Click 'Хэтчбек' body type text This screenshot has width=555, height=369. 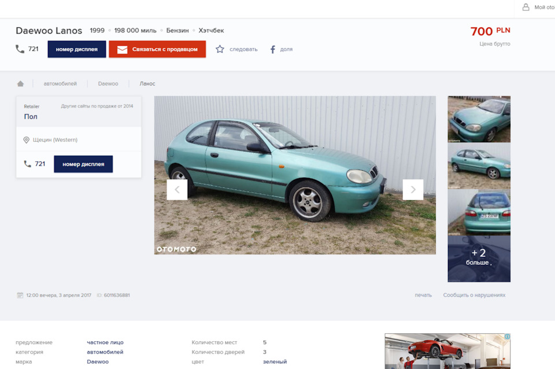click(211, 31)
